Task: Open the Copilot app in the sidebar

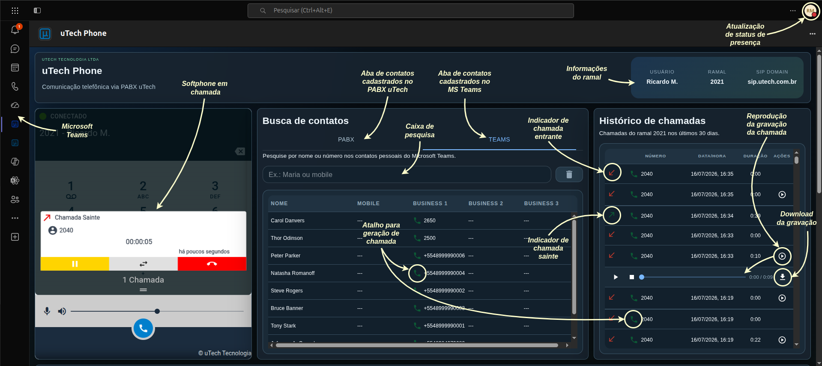Action: point(15,162)
